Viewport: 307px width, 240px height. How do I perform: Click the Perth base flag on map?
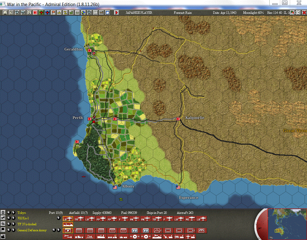(90, 119)
